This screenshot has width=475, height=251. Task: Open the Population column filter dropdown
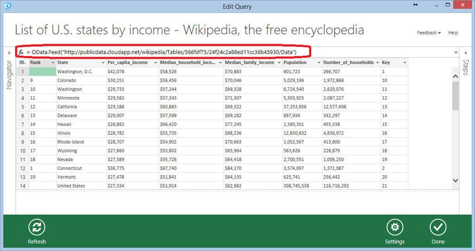tap(319, 63)
